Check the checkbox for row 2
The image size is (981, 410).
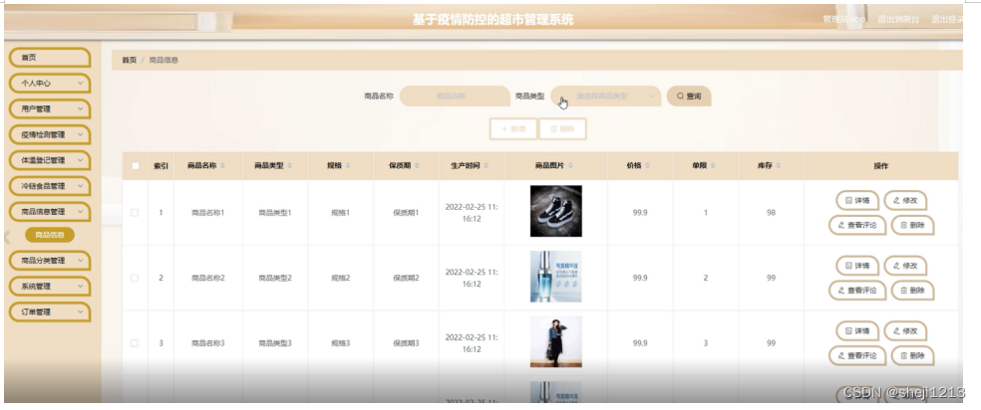coord(135,278)
